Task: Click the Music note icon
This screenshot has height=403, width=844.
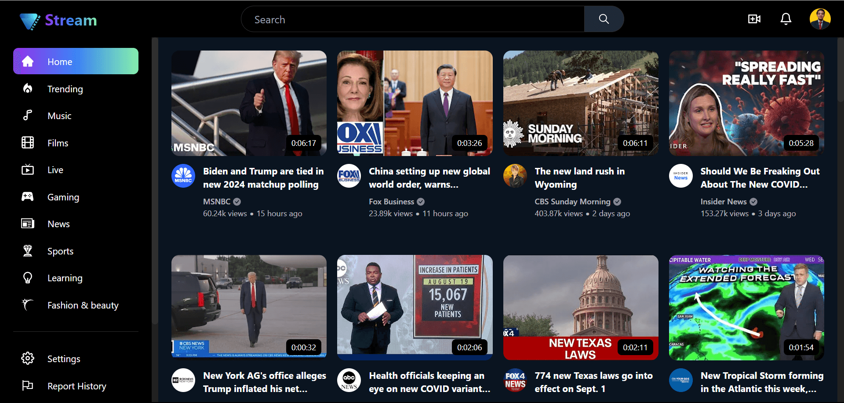Action: pos(28,116)
